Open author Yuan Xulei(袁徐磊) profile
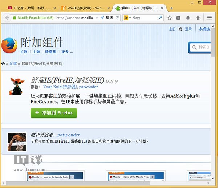This screenshot has width=218, height=188. [60, 87]
